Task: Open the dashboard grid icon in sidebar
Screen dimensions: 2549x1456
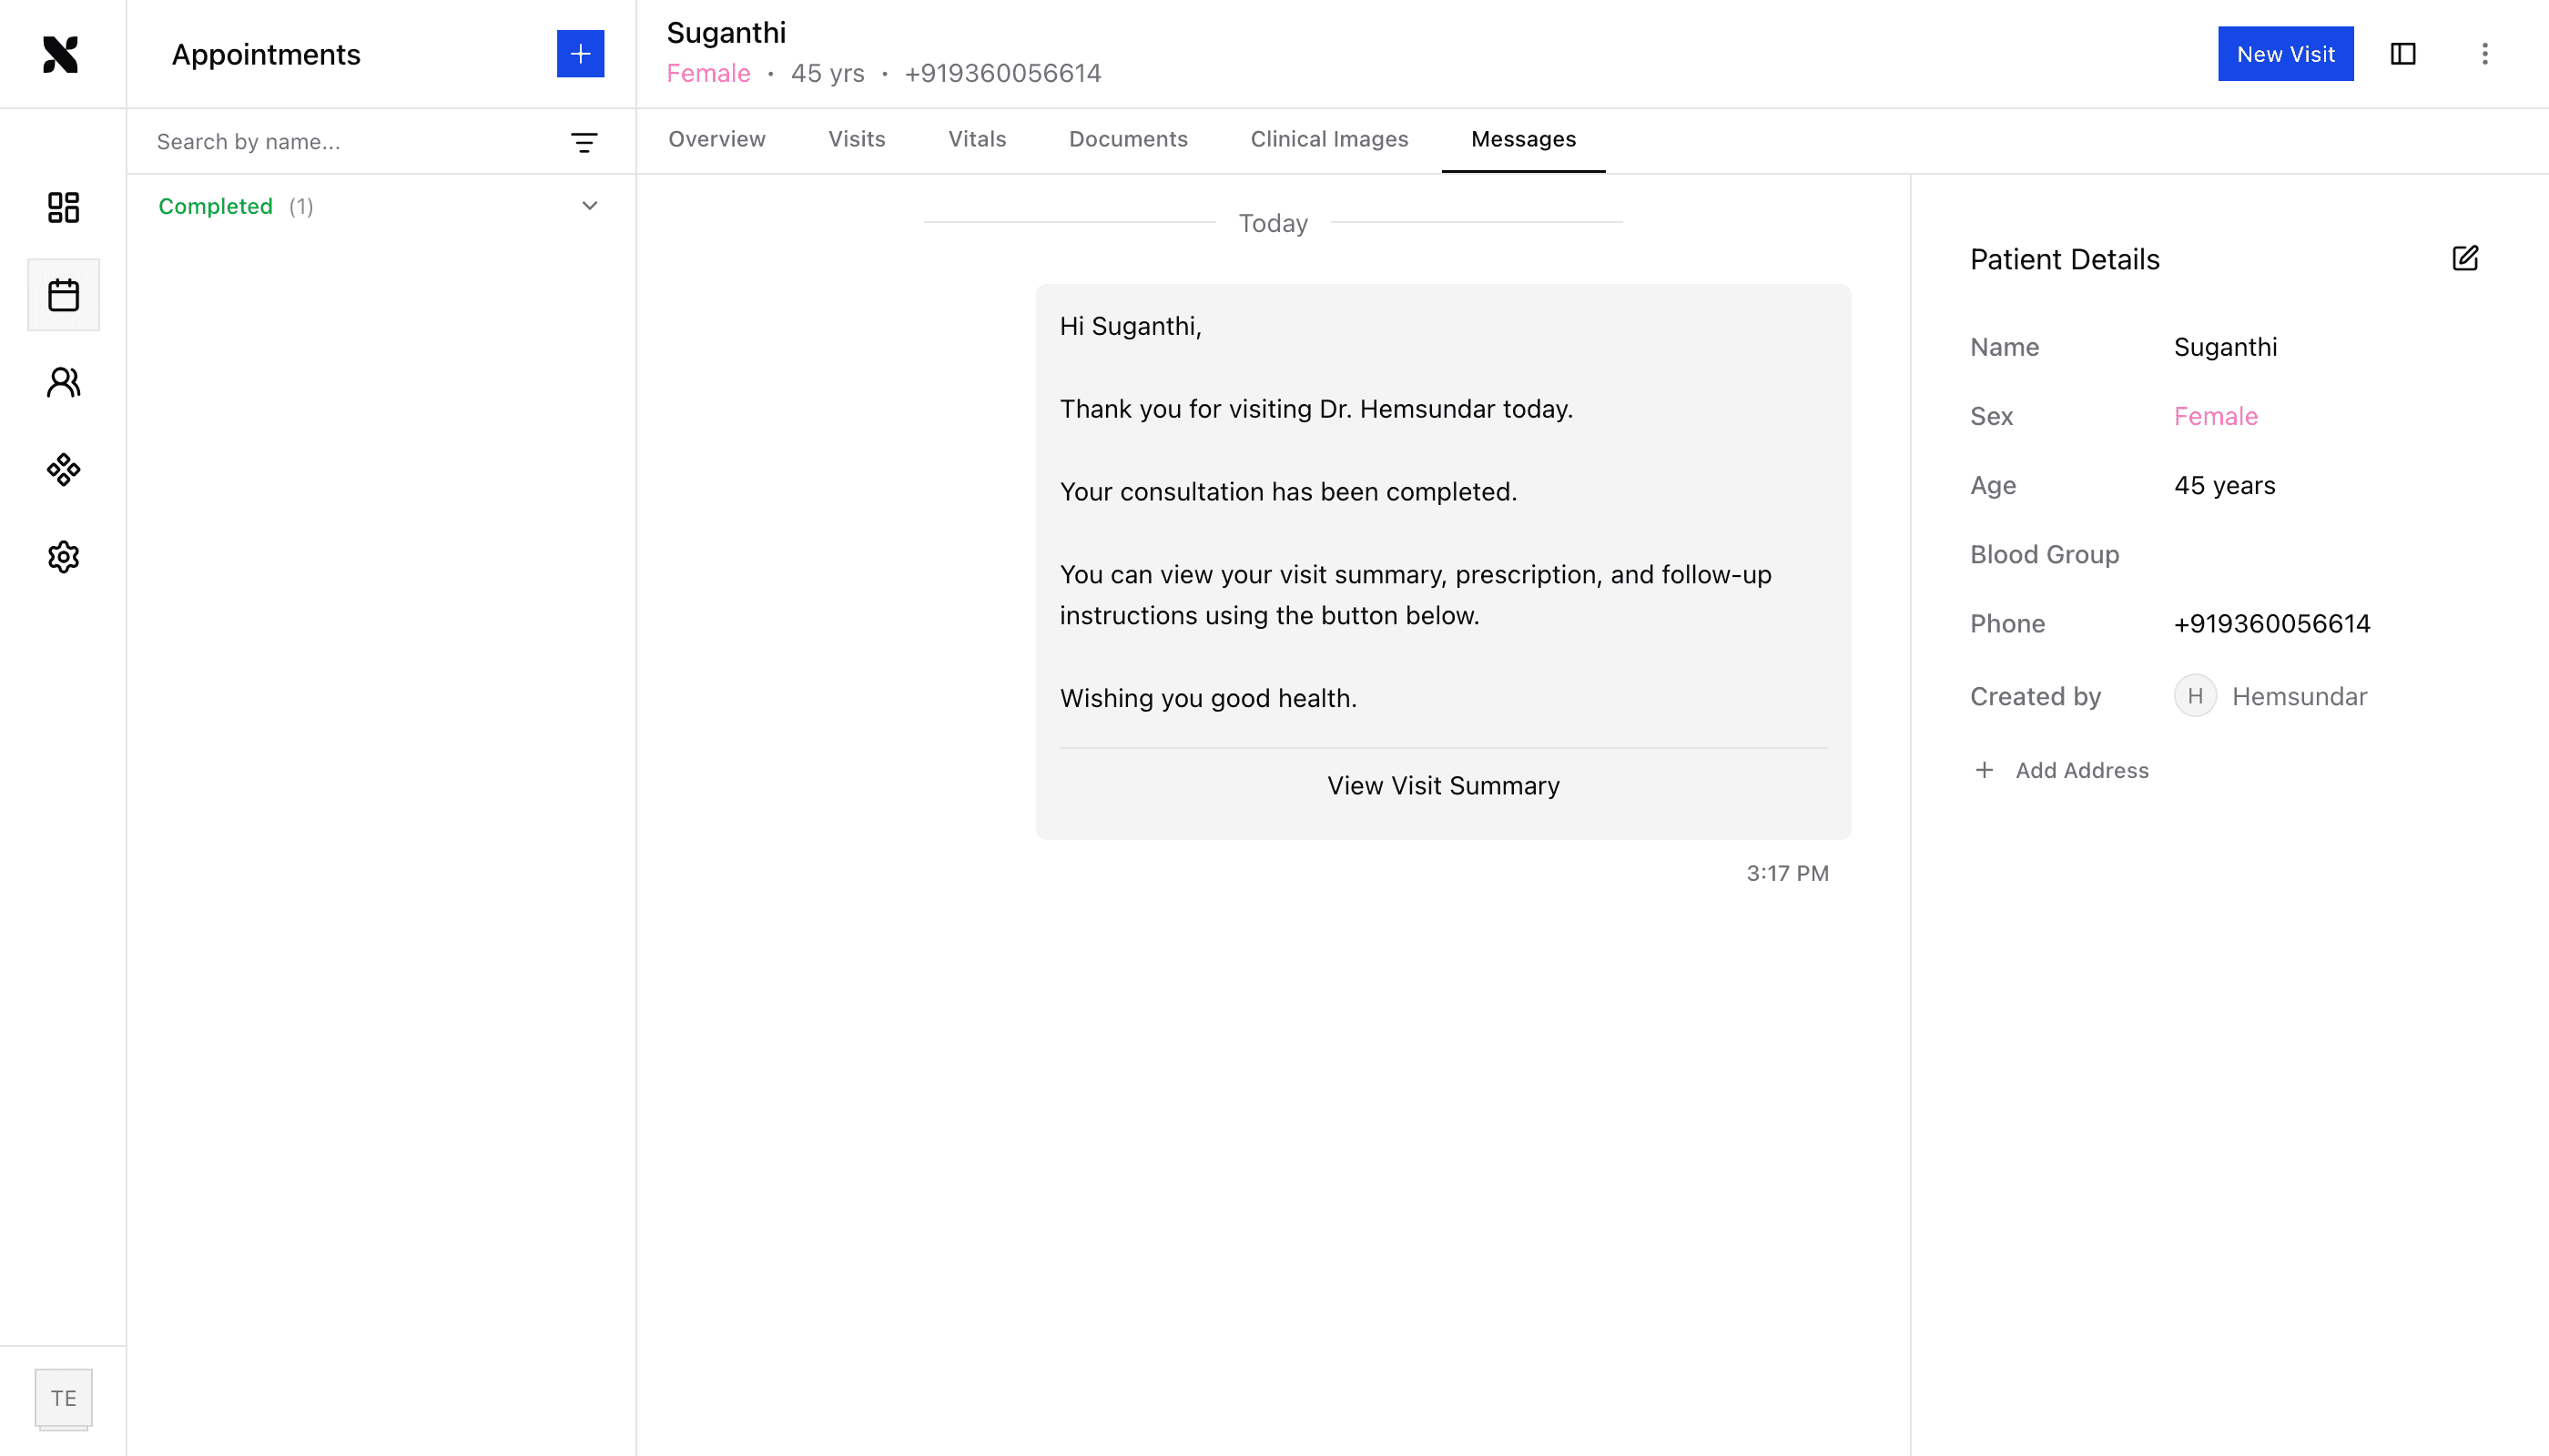Action: pyautogui.click(x=63, y=207)
